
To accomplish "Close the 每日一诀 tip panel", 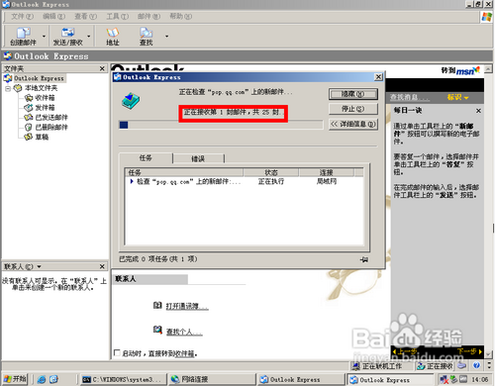I will (478, 111).
